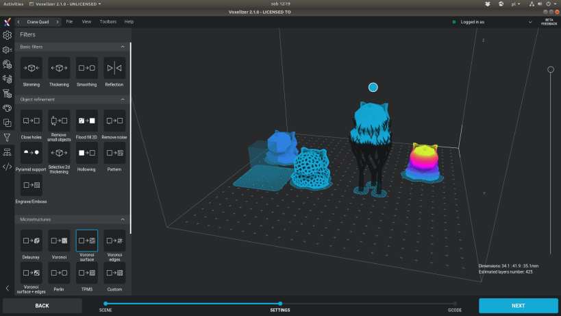Image resolution: width=561 pixels, height=316 pixels.
Task: Pick the Remove small objects filter
Action: (x=59, y=121)
